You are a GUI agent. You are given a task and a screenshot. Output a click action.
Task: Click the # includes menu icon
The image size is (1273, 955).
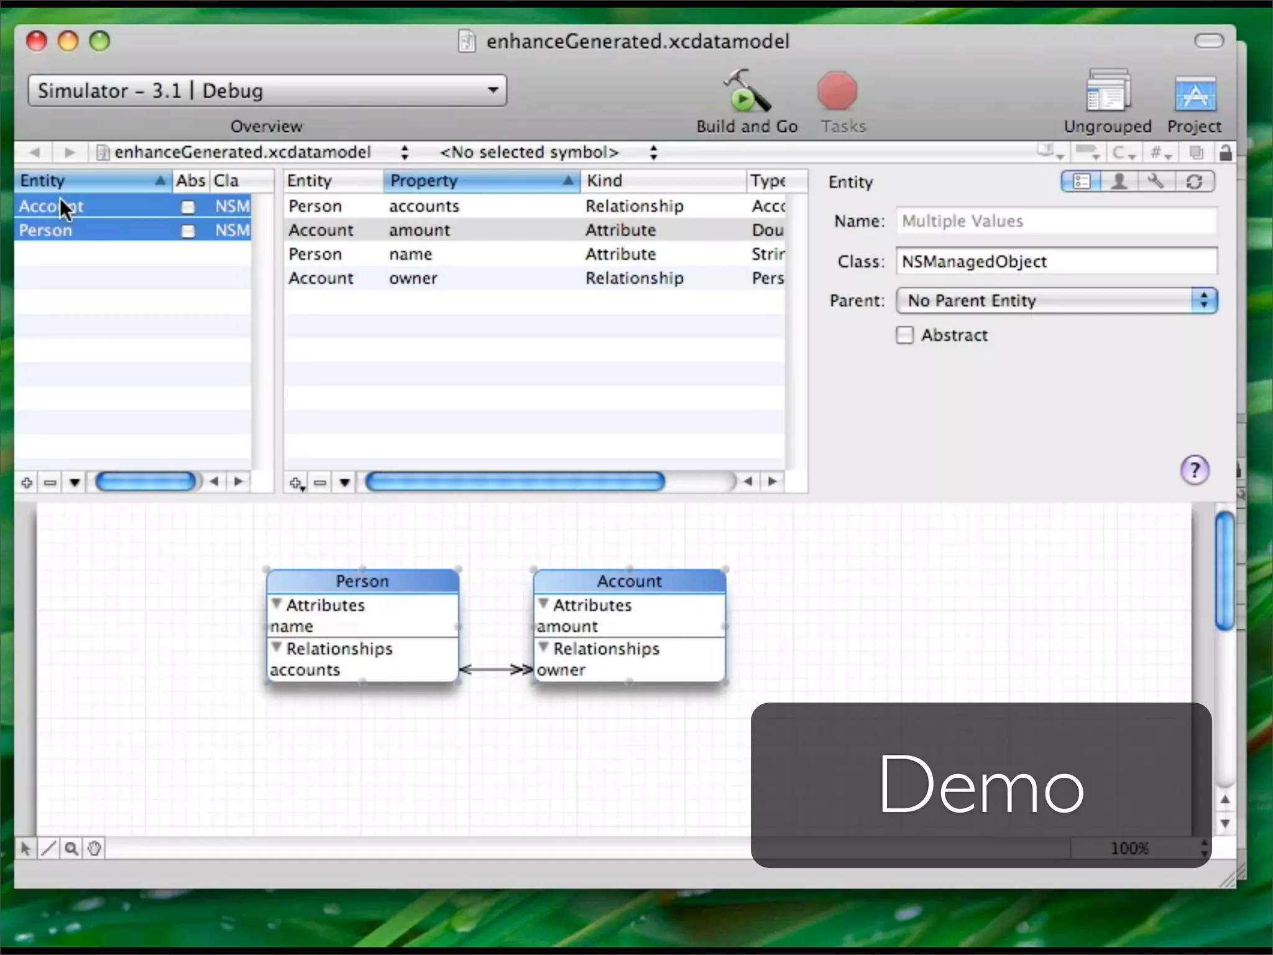(x=1160, y=152)
